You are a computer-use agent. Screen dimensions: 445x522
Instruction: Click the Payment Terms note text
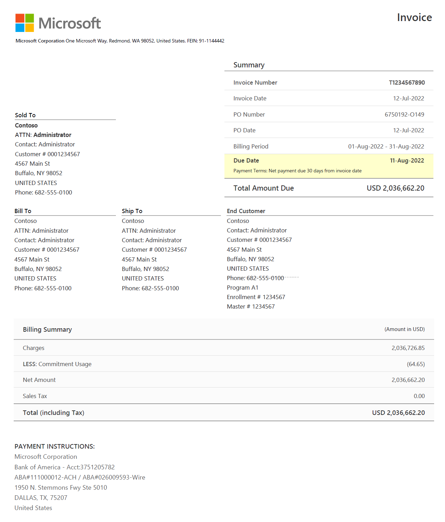[297, 171]
